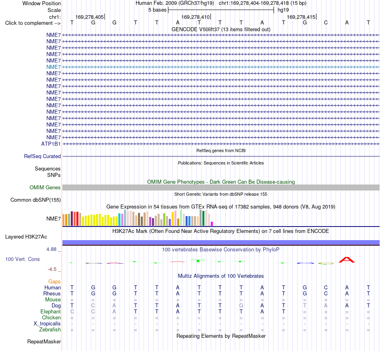Viewport: 380px width, 351px height.
Task: Open 'Publications: Sequences in Scientific Articles' title
Action: coord(221,163)
